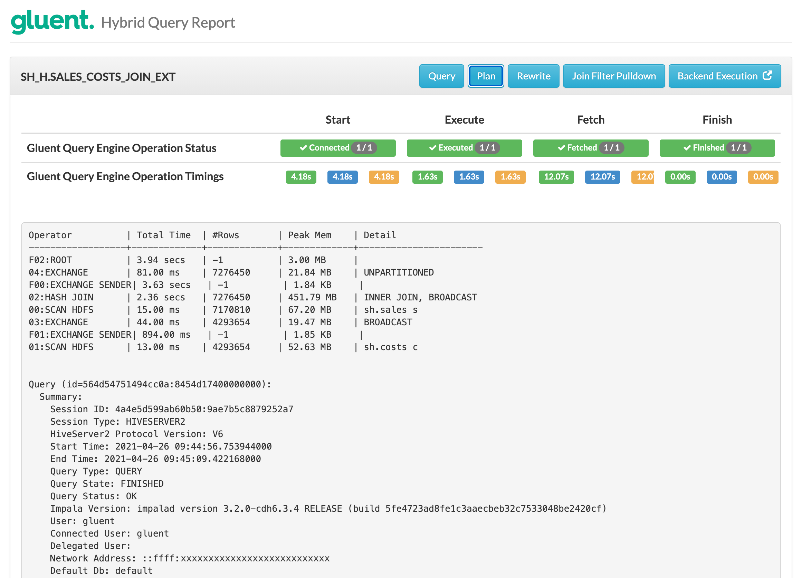Click the sh.sales s detail text

(391, 310)
